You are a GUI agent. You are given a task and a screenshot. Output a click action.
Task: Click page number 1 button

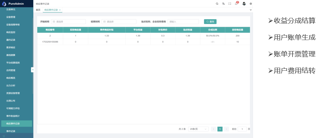[x=220, y=129]
